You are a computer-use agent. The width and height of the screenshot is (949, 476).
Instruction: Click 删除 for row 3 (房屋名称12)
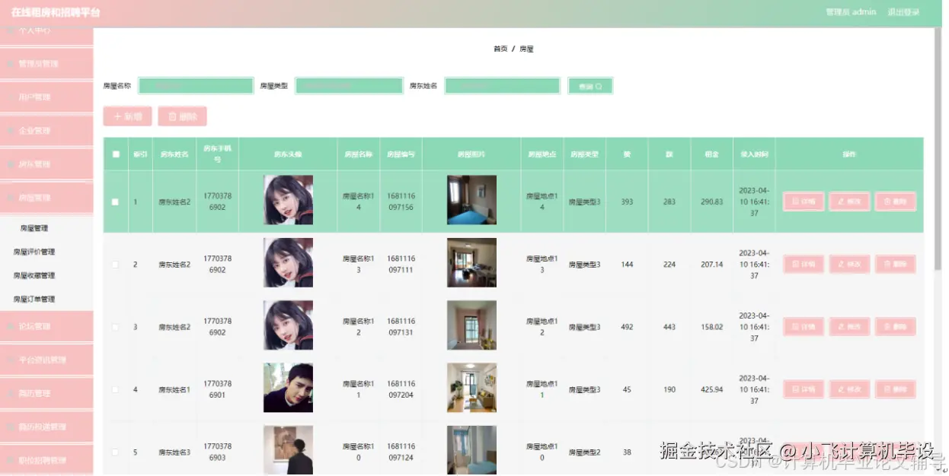896,327
